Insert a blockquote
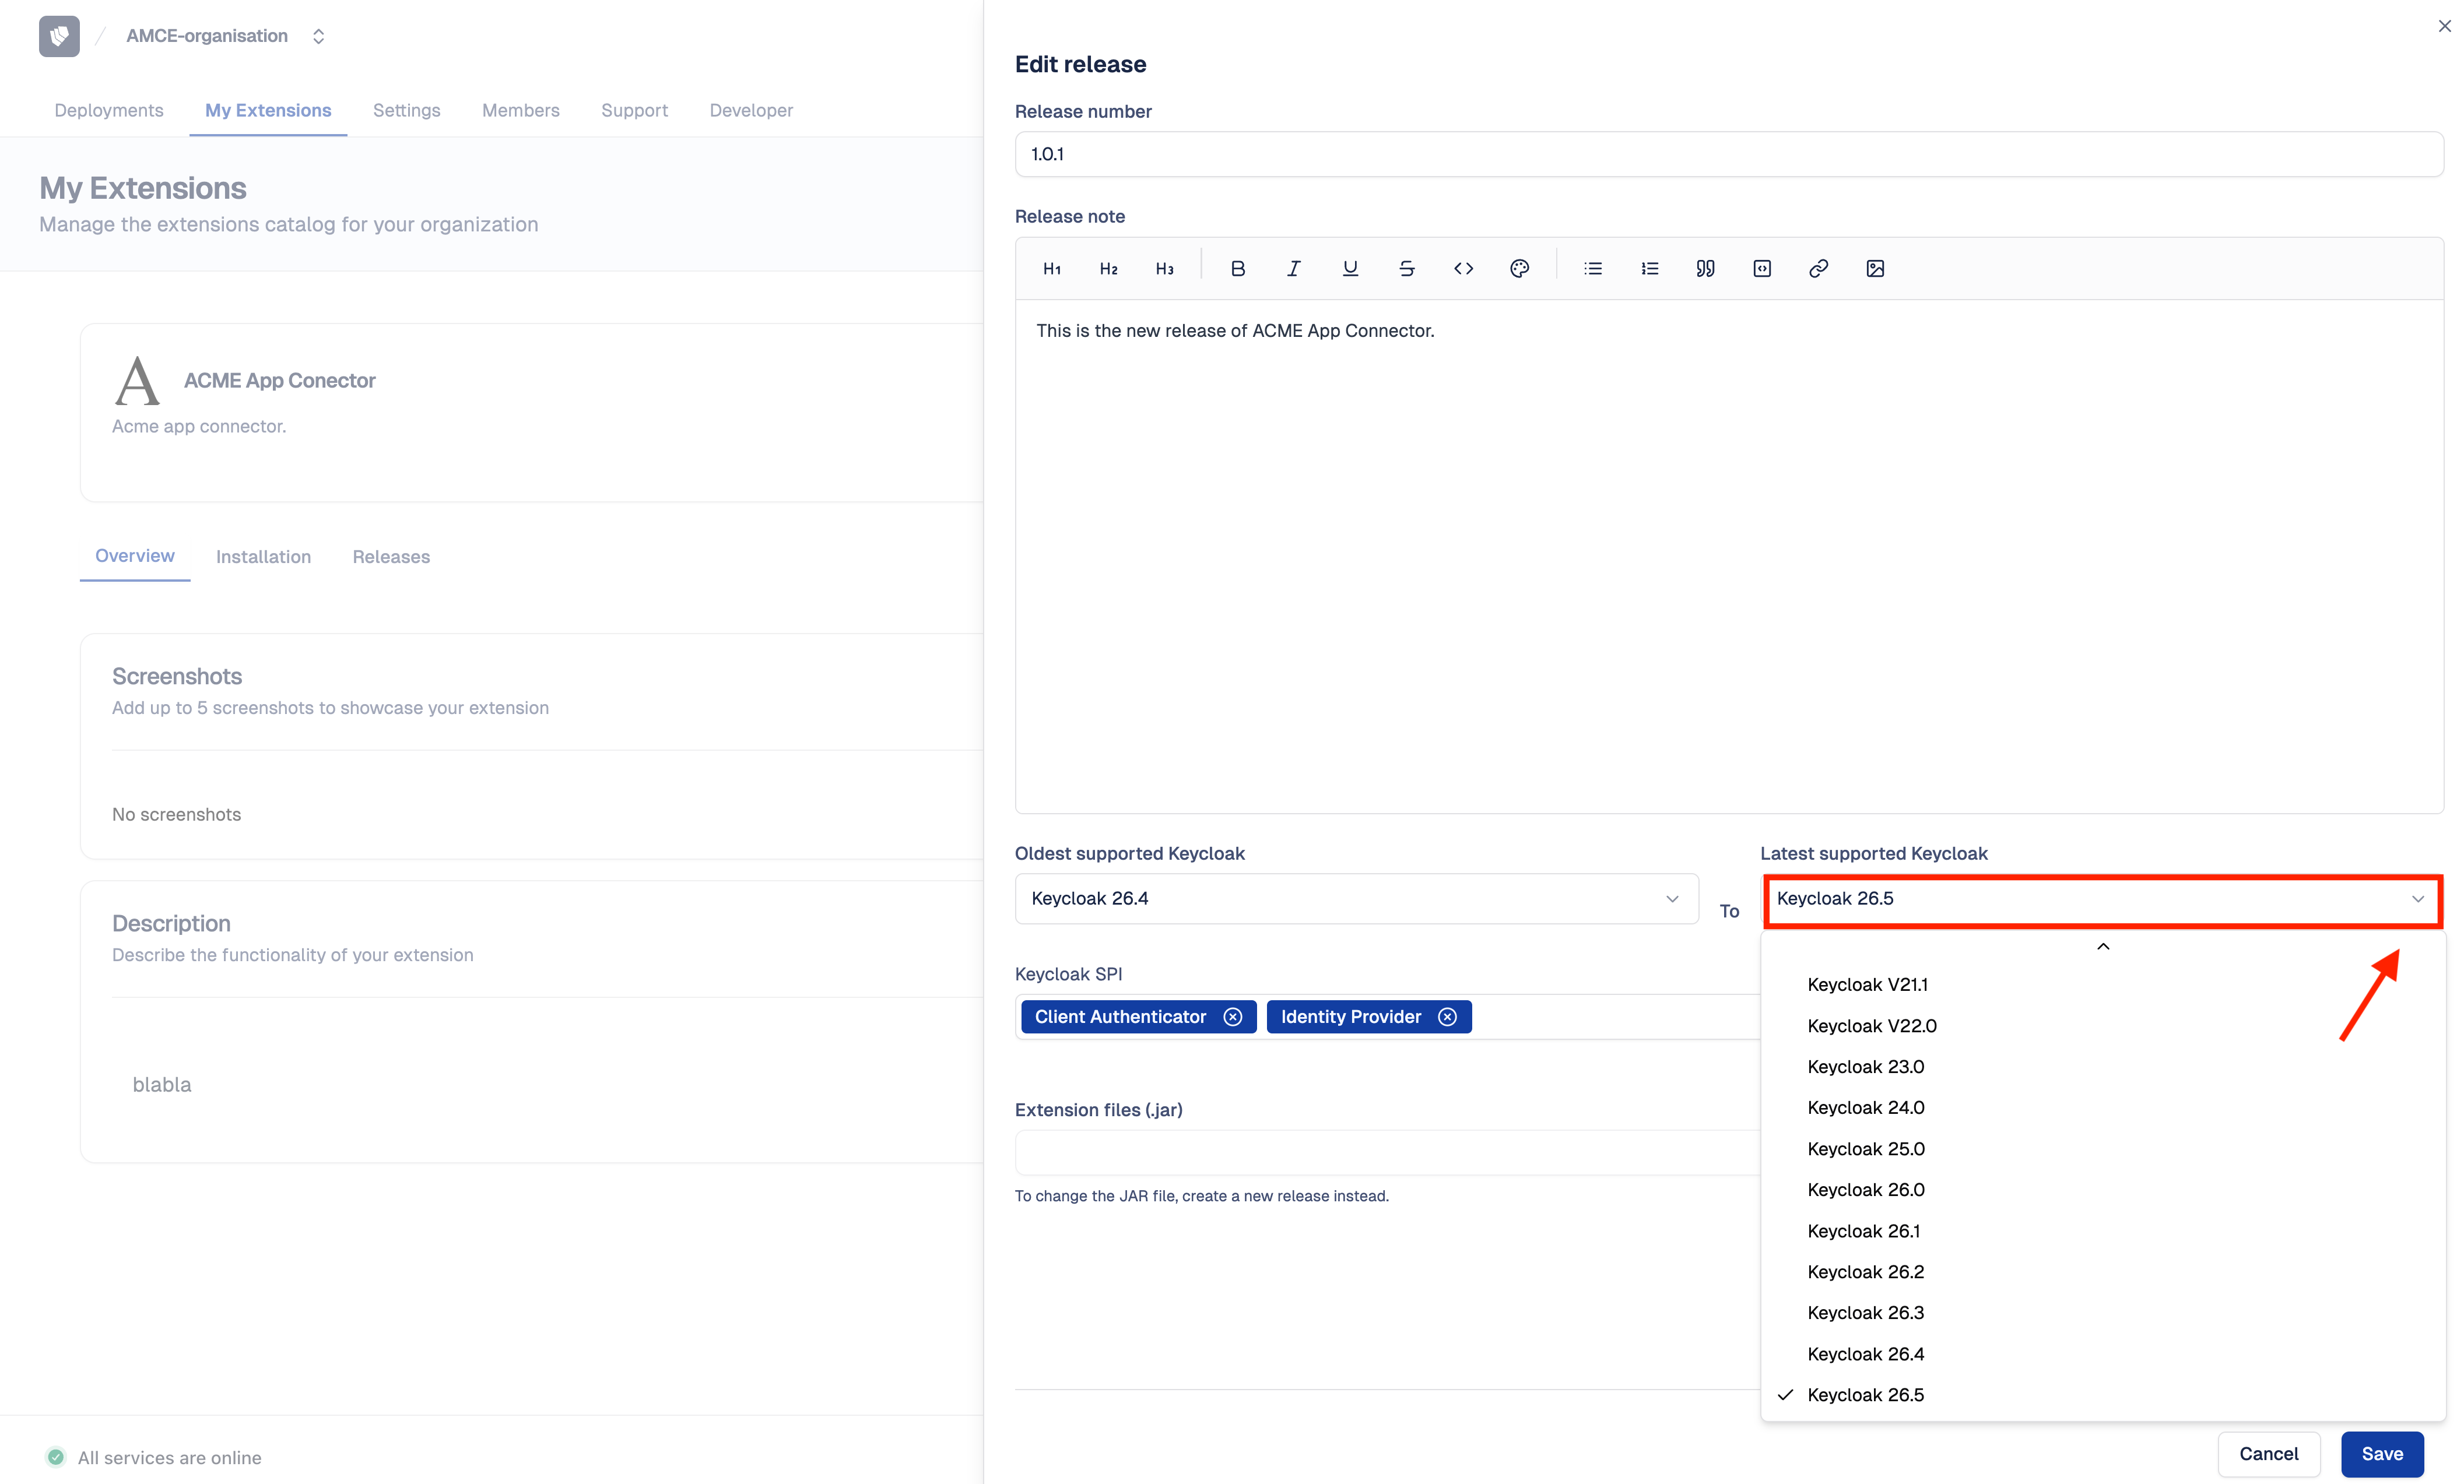 coord(1705,268)
